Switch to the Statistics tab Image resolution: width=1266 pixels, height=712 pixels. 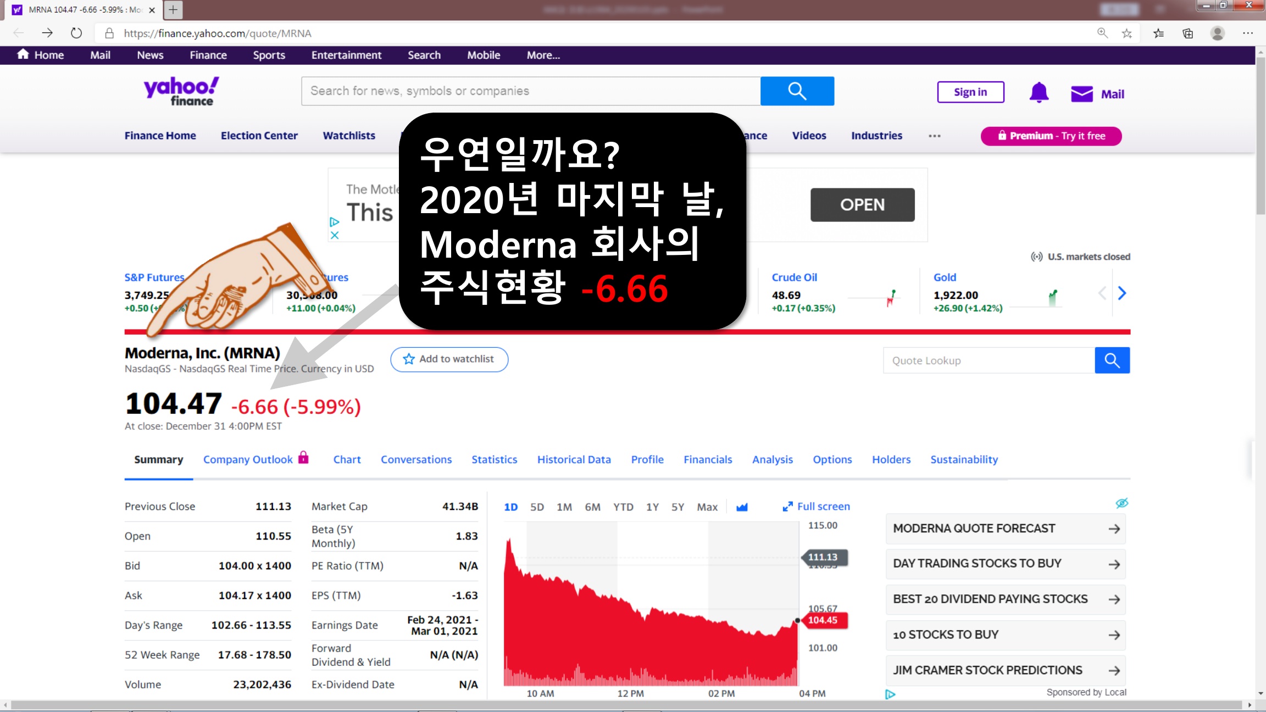tap(494, 460)
